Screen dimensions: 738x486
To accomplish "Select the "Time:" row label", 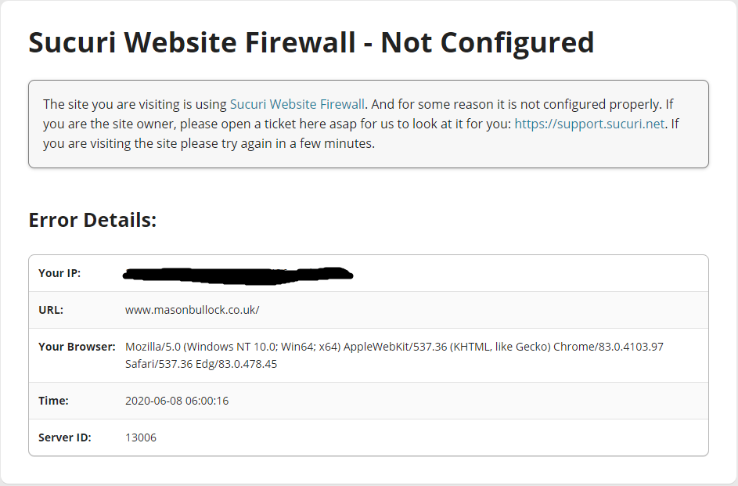I will pyautogui.click(x=53, y=401).
